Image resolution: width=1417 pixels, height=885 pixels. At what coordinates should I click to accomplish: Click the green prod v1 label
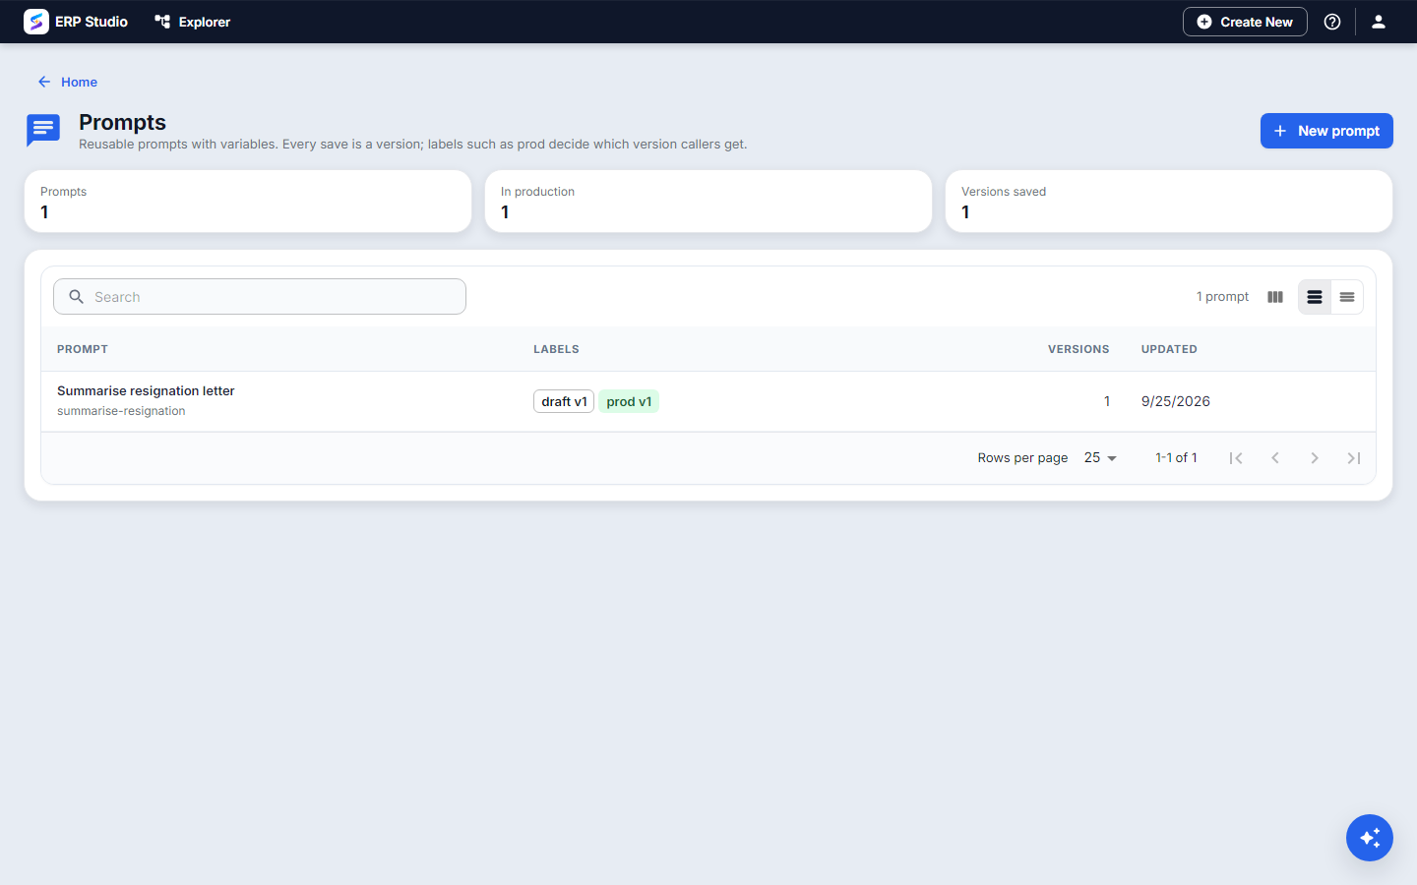(x=629, y=401)
